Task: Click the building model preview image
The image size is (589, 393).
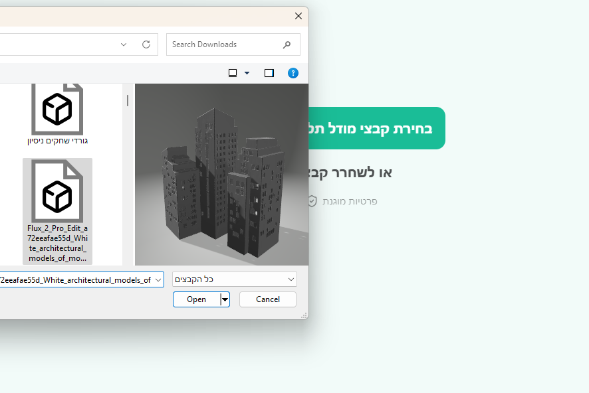Action: 221,175
